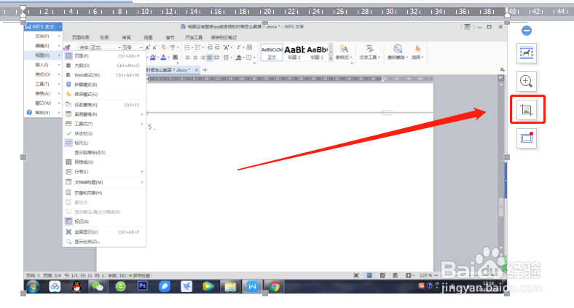The width and height of the screenshot is (574, 308).
Task: Click the Chrome icon in taskbar
Action: click(x=274, y=287)
